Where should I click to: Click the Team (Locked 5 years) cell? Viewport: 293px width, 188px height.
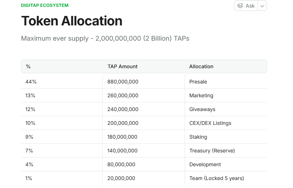(216, 178)
